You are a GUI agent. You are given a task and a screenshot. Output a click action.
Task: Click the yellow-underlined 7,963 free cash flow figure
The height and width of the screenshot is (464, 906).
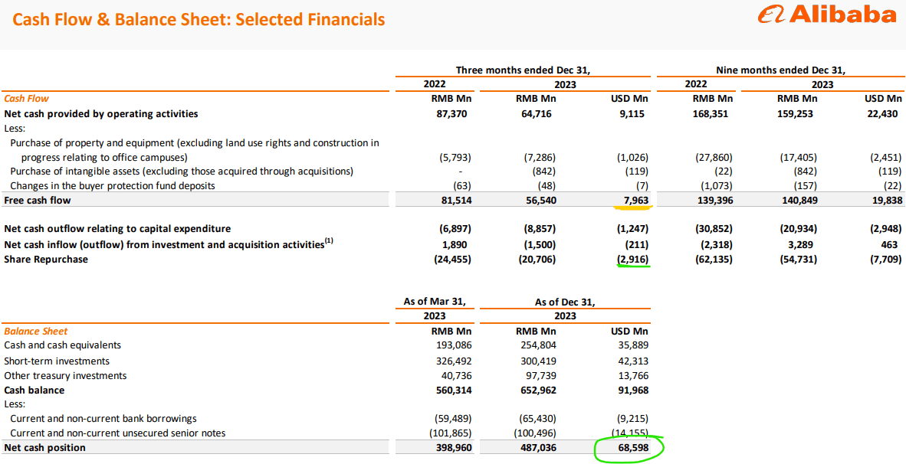(631, 200)
